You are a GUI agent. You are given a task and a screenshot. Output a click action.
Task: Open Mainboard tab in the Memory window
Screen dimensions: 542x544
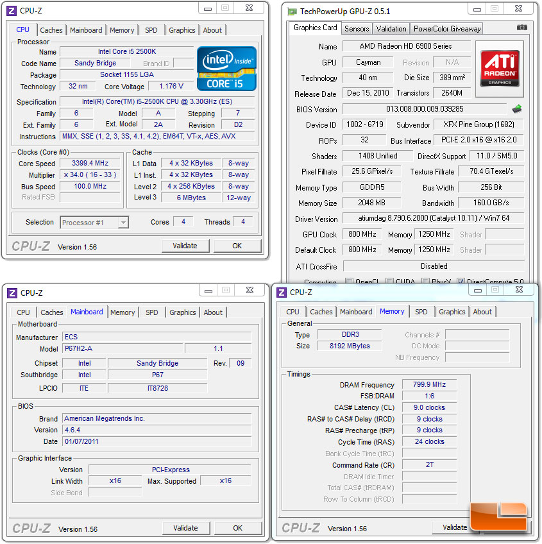356,312
